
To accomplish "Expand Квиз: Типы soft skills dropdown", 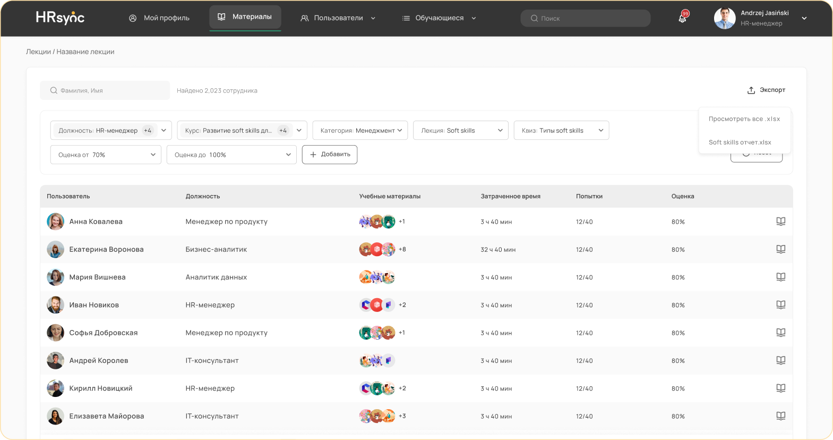I will 561,130.
